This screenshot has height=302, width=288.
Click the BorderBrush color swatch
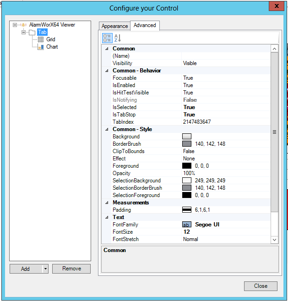(x=186, y=144)
